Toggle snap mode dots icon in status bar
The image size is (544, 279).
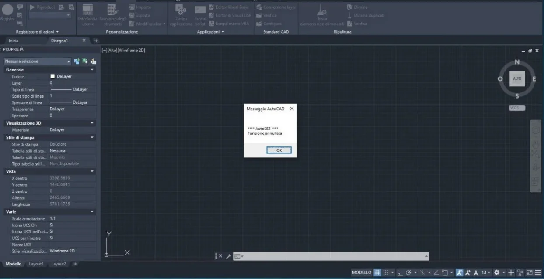pyautogui.click(x=386, y=272)
